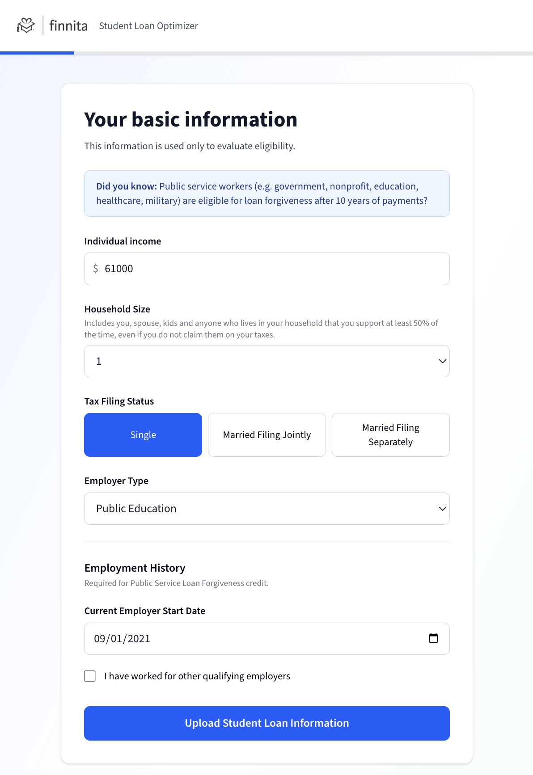Viewport: 533px width, 775px height.
Task: Choose Married Filing Separately status
Action: click(x=390, y=435)
